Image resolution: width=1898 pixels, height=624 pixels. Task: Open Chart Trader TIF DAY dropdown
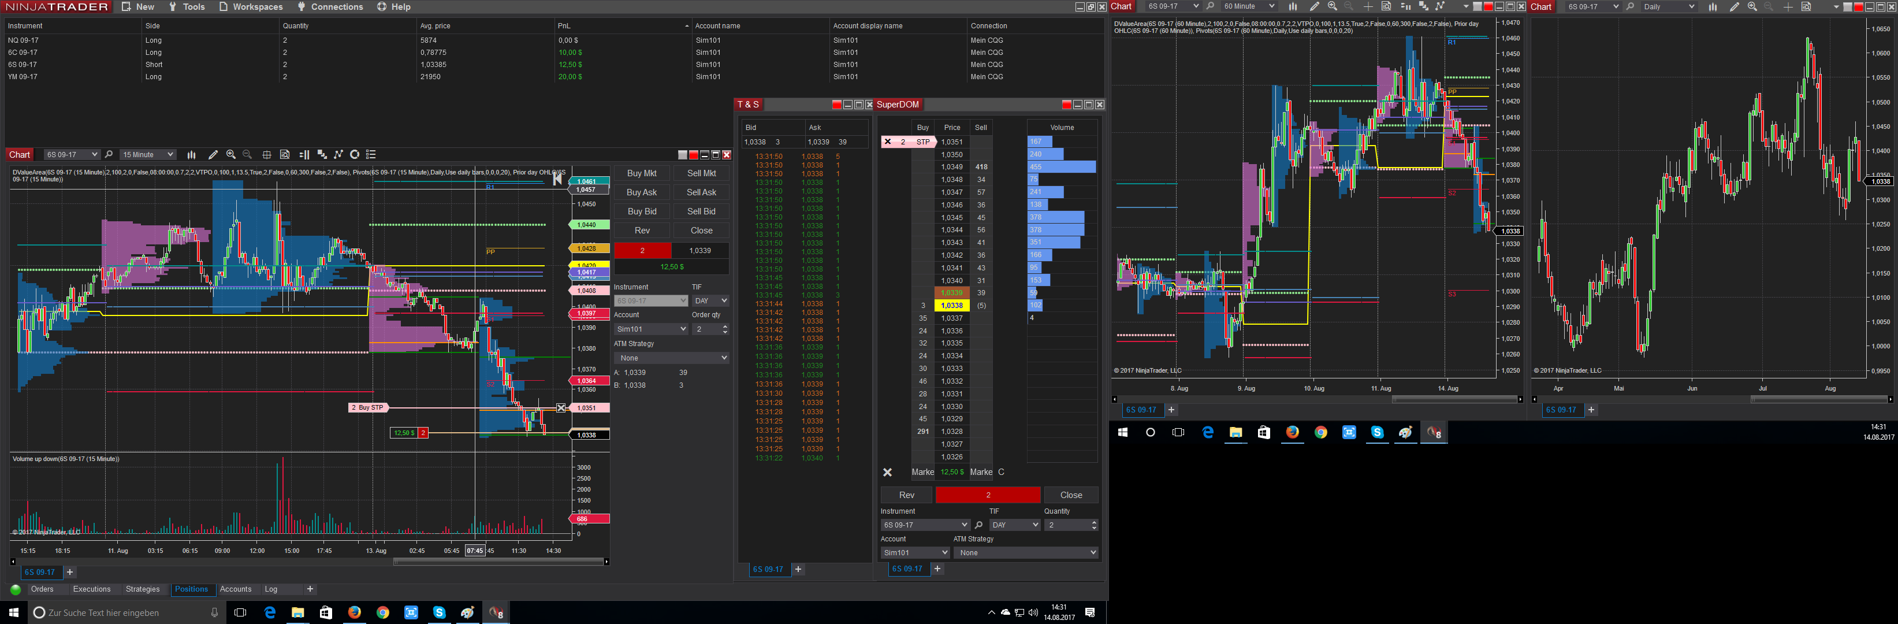tap(710, 300)
